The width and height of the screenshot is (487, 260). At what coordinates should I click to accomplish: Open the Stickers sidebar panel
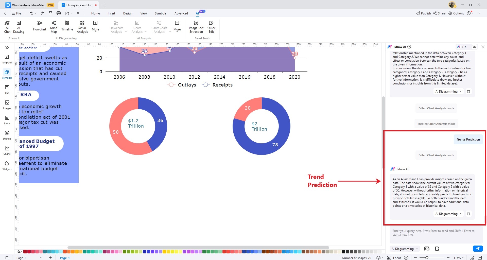point(7,135)
